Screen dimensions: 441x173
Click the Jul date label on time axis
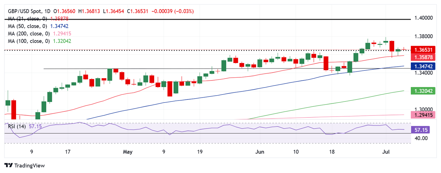385,152
